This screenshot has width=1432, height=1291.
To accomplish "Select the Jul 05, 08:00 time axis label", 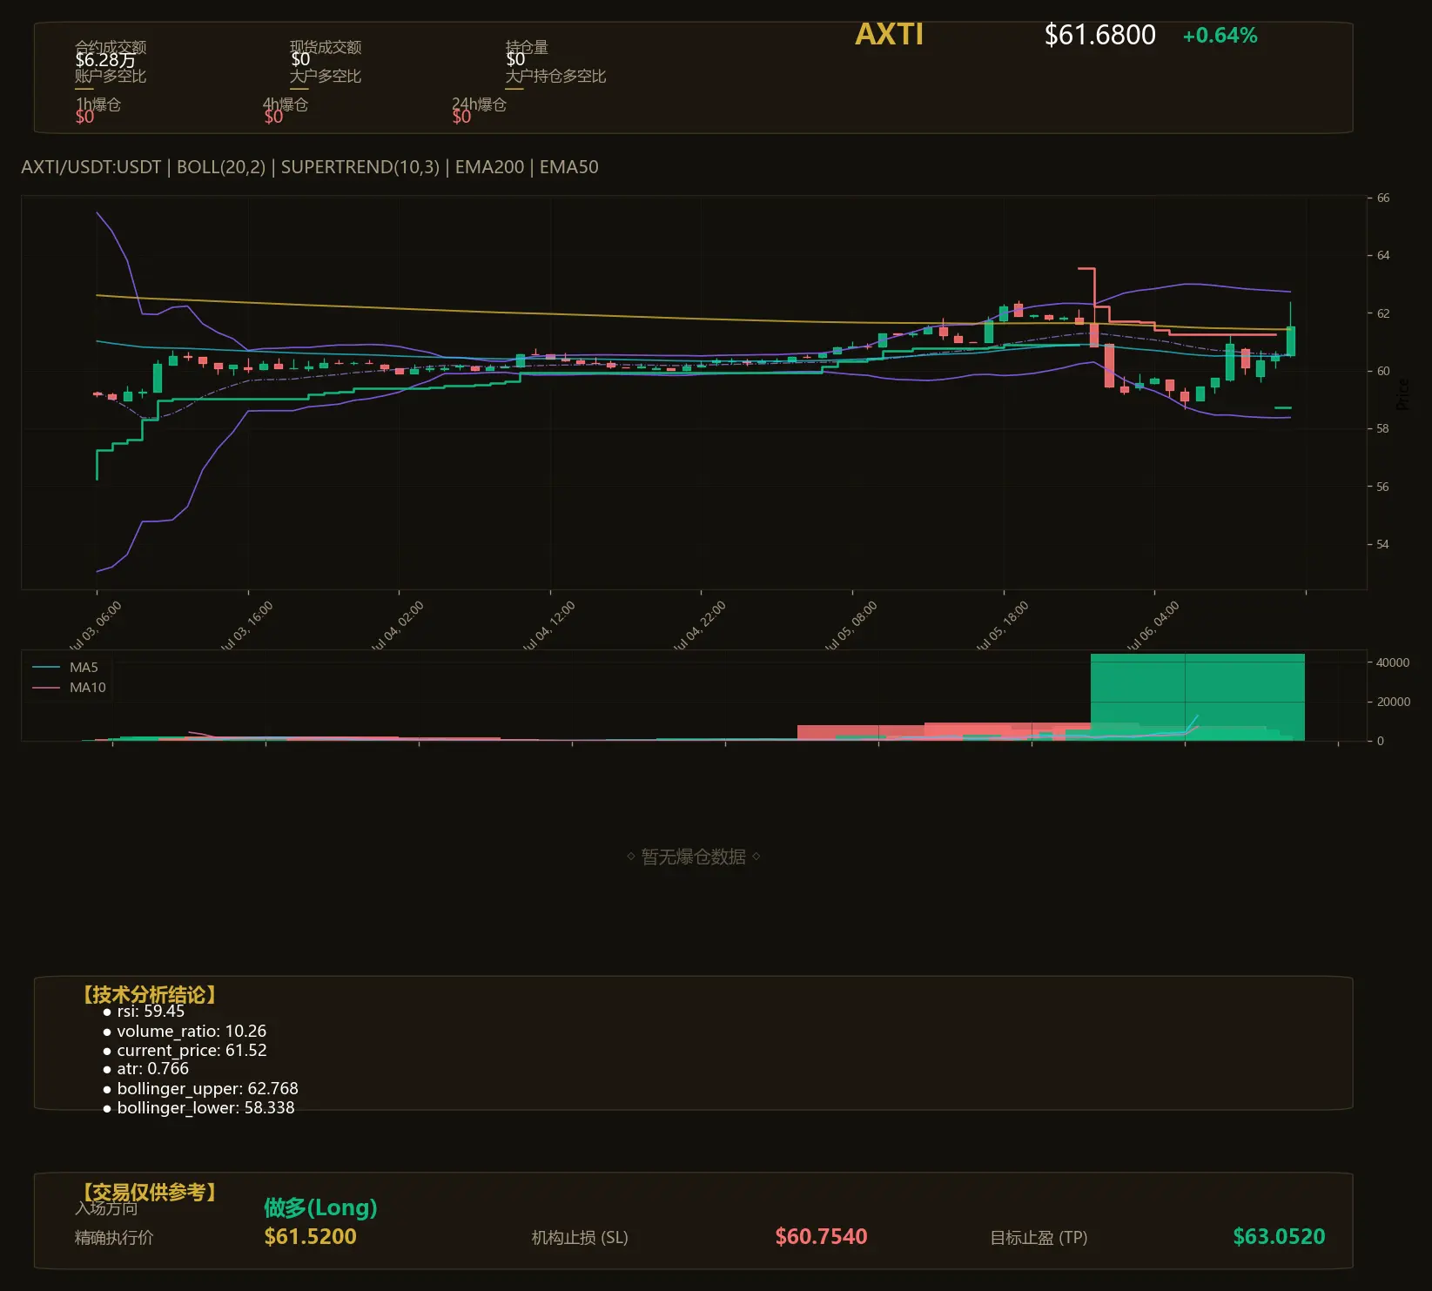I will click(850, 626).
